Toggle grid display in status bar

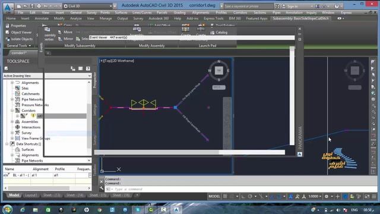[x=225, y=196]
